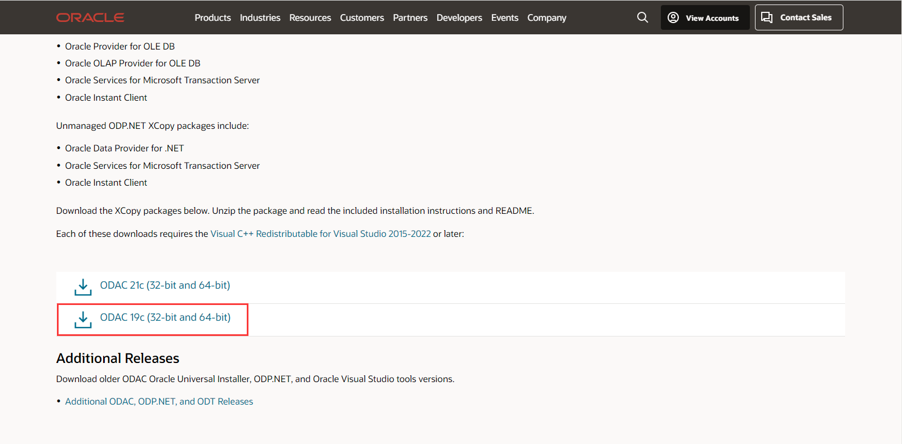Open the Products menu
Screen dimensions: 902x444
212,17
